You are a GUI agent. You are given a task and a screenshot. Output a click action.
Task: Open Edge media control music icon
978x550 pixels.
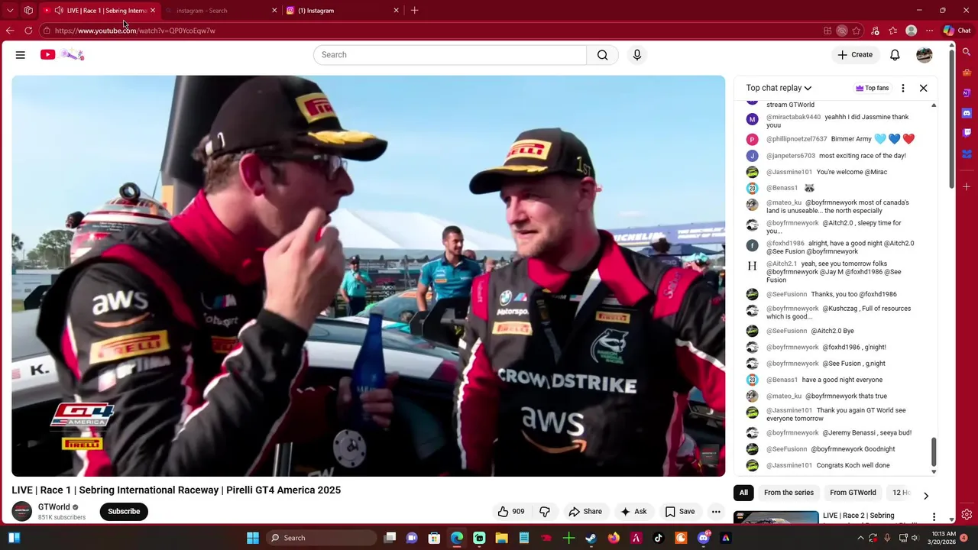875,31
